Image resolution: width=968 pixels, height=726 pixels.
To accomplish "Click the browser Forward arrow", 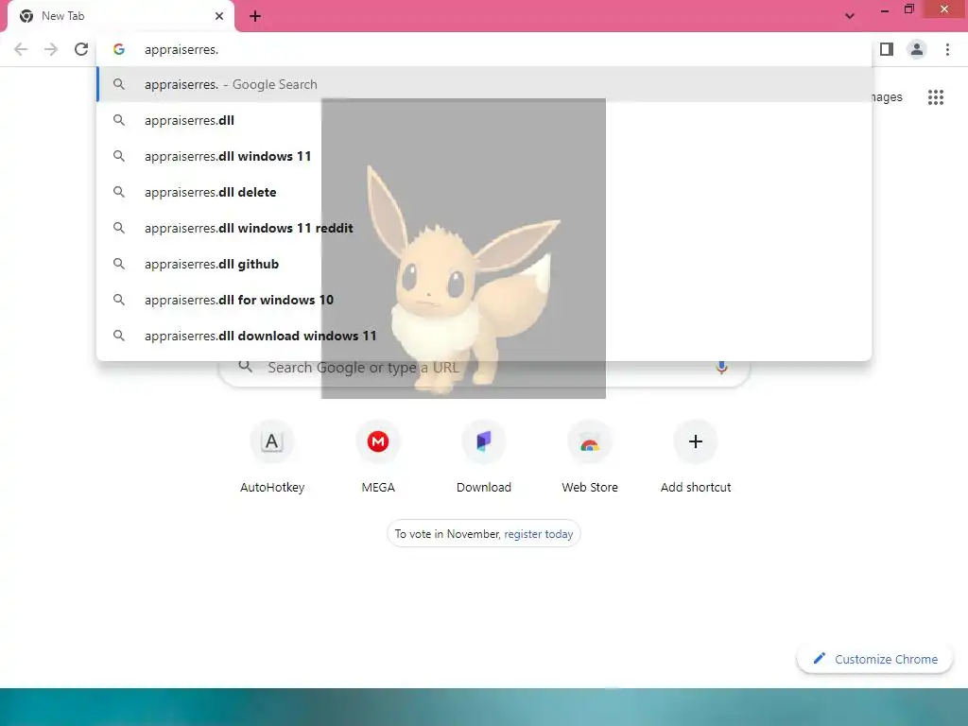I will coord(51,49).
